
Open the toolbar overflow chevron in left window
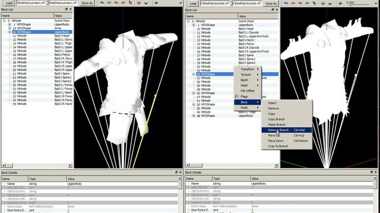click(x=180, y=3)
